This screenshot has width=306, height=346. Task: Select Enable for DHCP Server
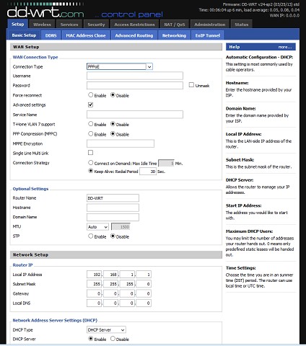(x=90, y=339)
